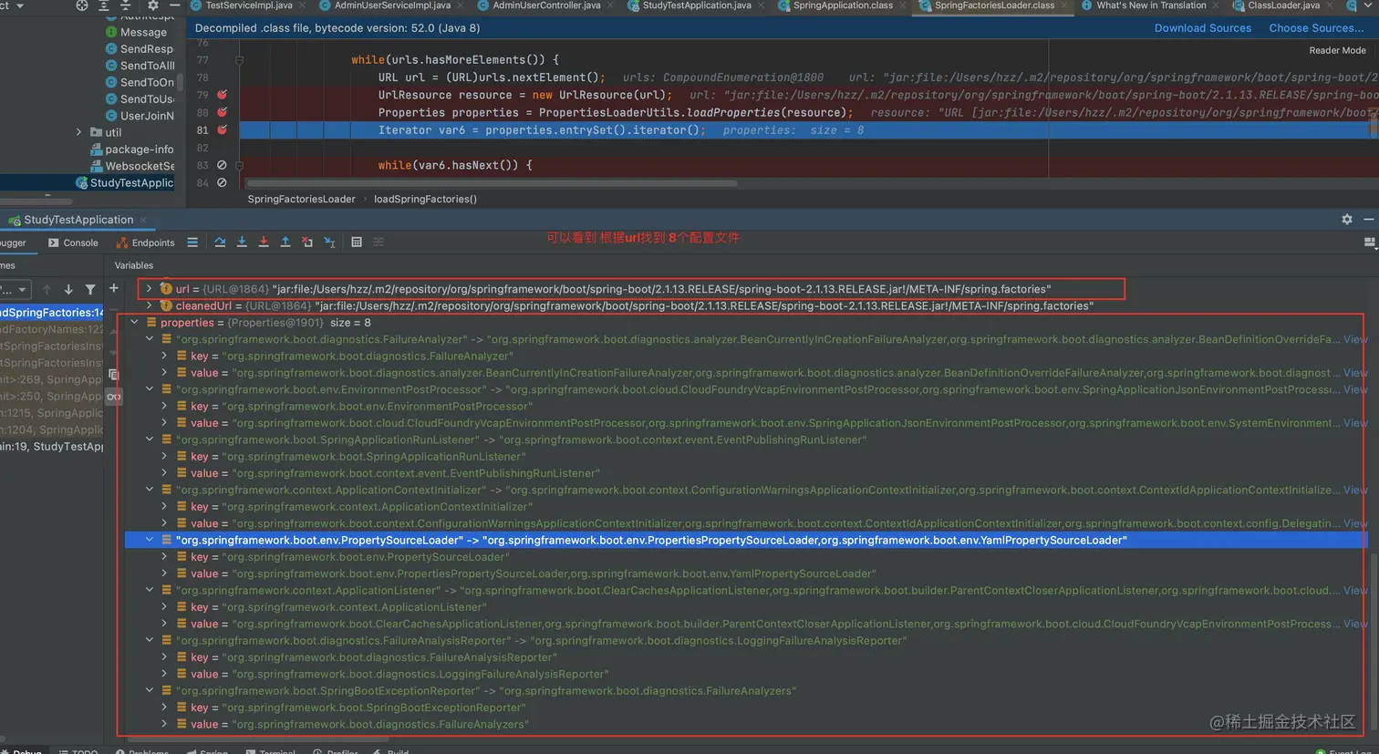Click SpringFactoriesLoader breadcrumb
Viewport: 1379px width, 754px height.
click(x=301, y=199)
